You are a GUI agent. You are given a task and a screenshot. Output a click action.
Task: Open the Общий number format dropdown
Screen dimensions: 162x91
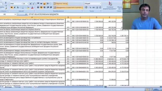click(100, 4)
